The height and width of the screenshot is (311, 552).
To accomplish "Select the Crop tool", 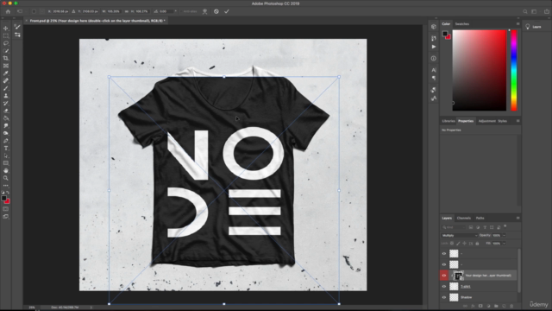I will click(6, 58).
